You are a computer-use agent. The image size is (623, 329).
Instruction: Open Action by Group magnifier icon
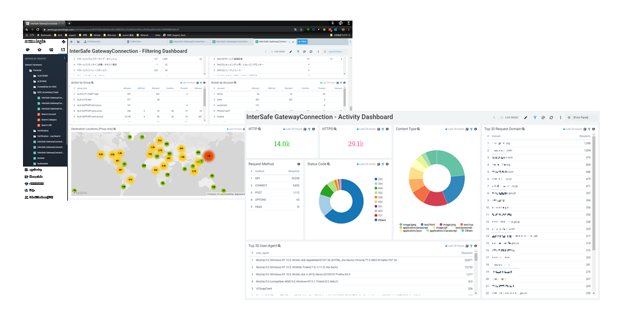click(93, 82)
